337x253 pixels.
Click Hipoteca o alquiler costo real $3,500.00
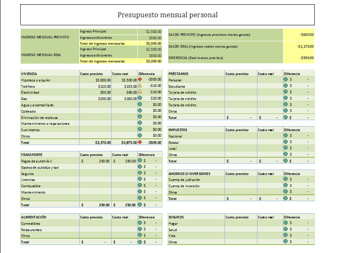tap(124, 80)
